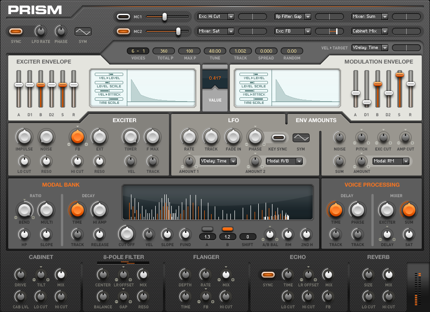Toggle the MC2 macro enable switch
The height and width of the screenshot is (312, 430).
tap(123, 32)
